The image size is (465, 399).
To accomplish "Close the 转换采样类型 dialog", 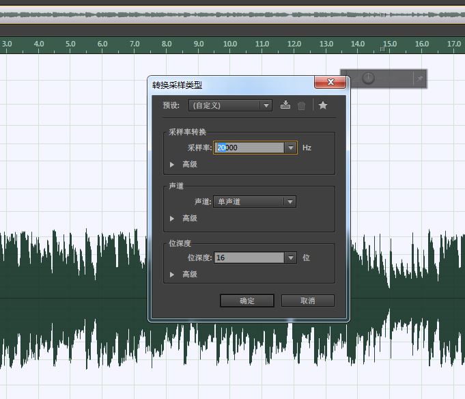I will pyautogui.click(x=331, y=83).
